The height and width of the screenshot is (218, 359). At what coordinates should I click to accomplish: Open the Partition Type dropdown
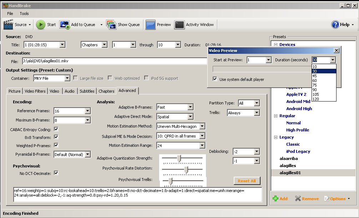257,103
